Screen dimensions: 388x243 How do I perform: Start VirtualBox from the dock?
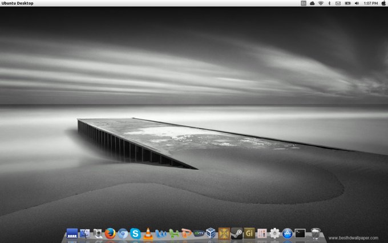[x=211, y=234]
